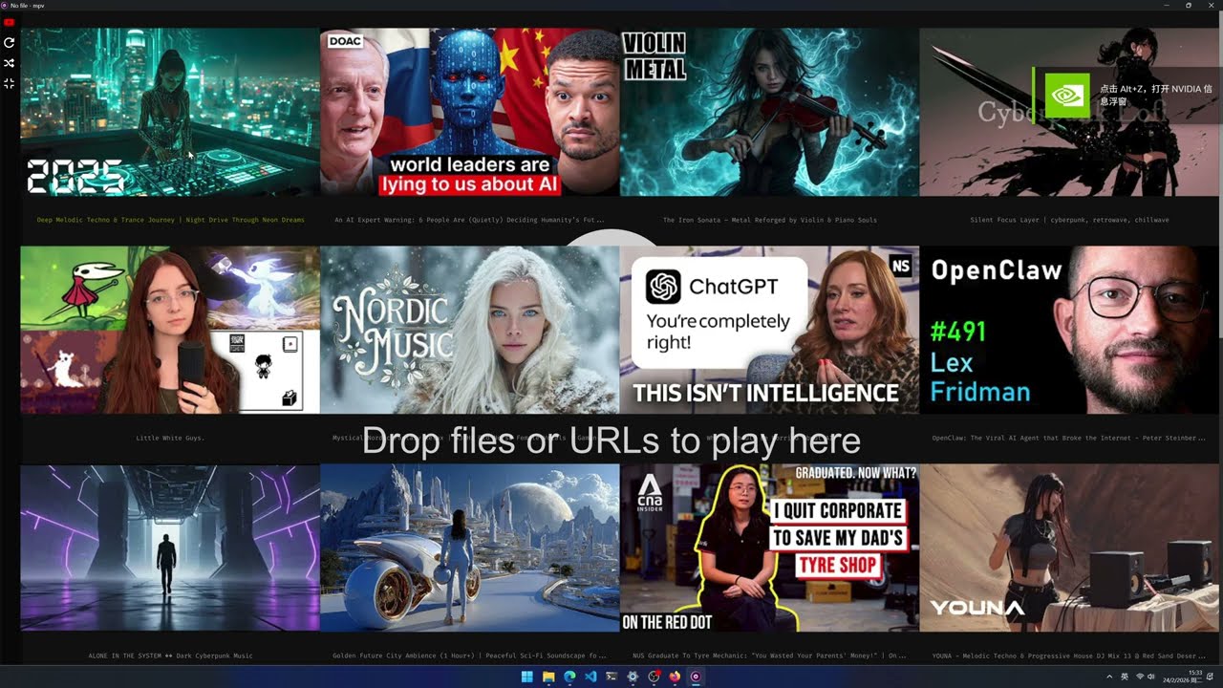The image size is (1223, 688).
Task: Click title 'OpenClaw: The Viral AI Agent'
Action: pyautogui.click(x=1069, y=438)
